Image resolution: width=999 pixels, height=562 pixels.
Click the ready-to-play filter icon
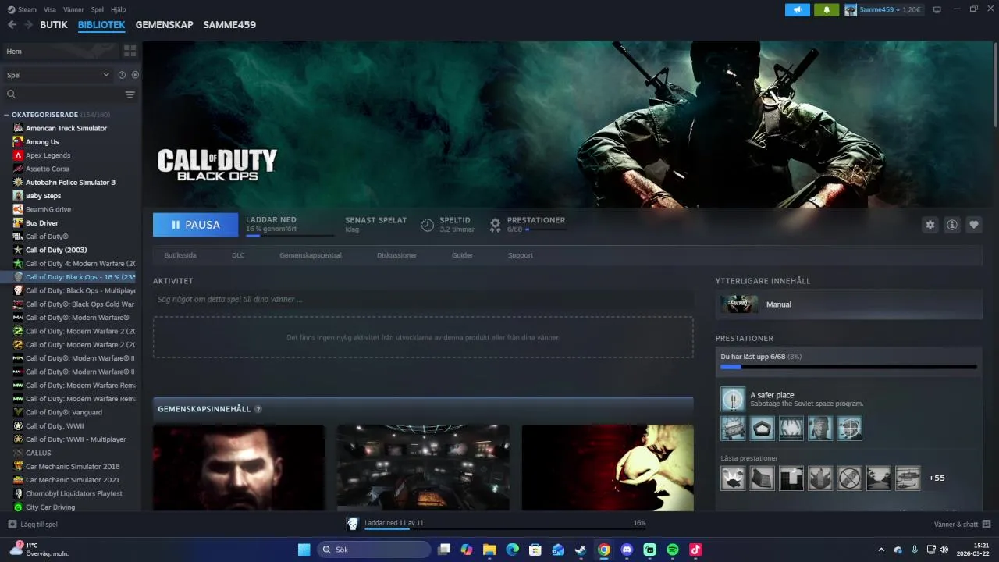(x=135, y=75)
